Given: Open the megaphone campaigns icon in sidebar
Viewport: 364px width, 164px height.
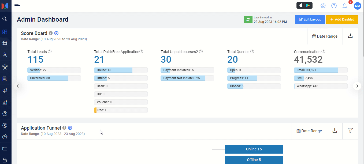Looking at the screenshot, I should coord(5,91).
